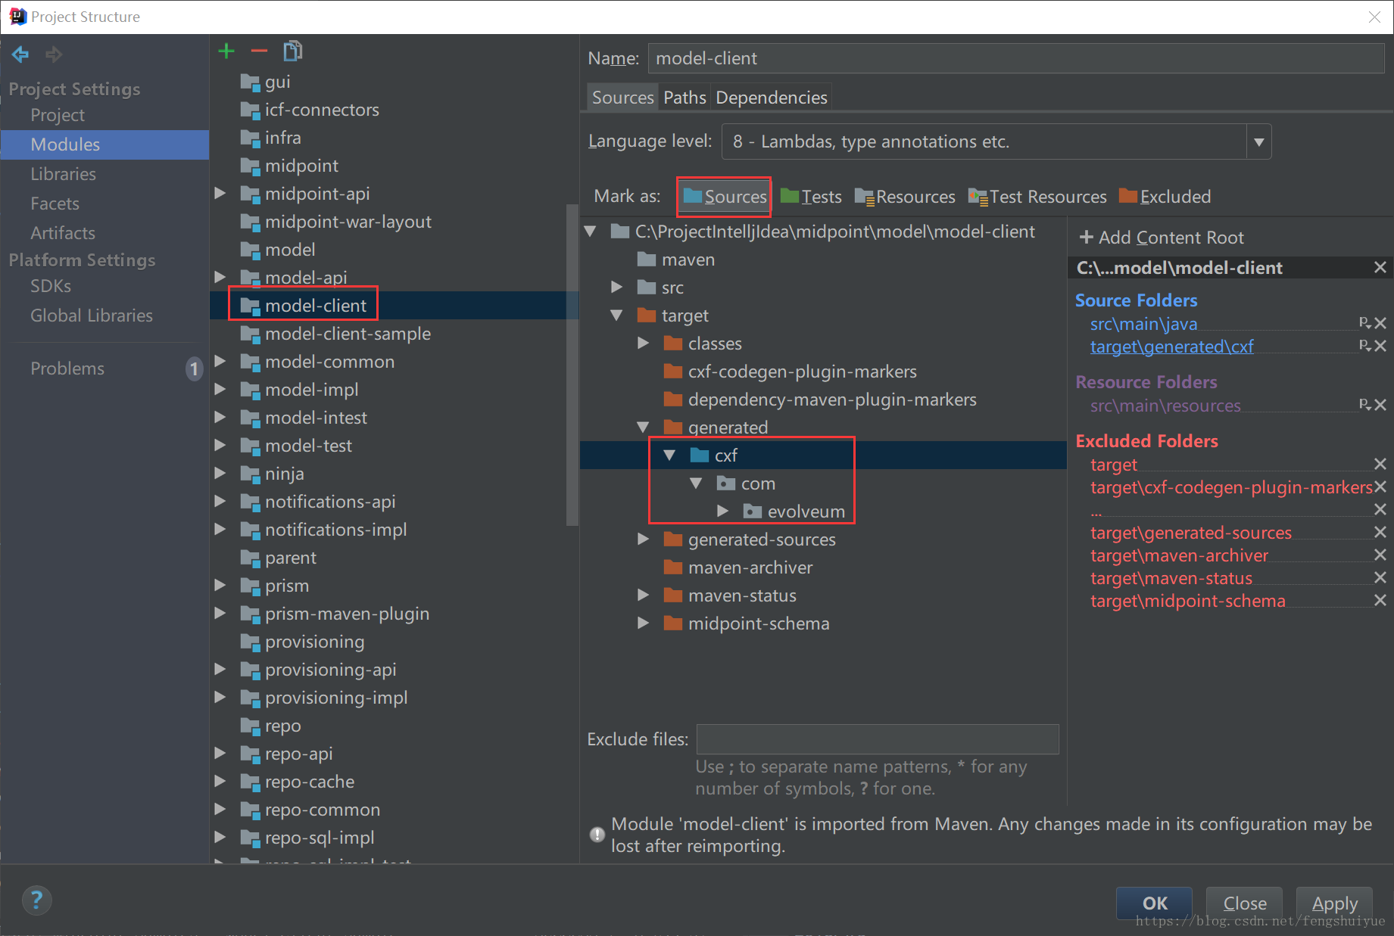Click the Exclude files input field

(878, 739)
